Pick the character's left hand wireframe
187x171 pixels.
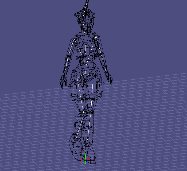pos(109,78)
